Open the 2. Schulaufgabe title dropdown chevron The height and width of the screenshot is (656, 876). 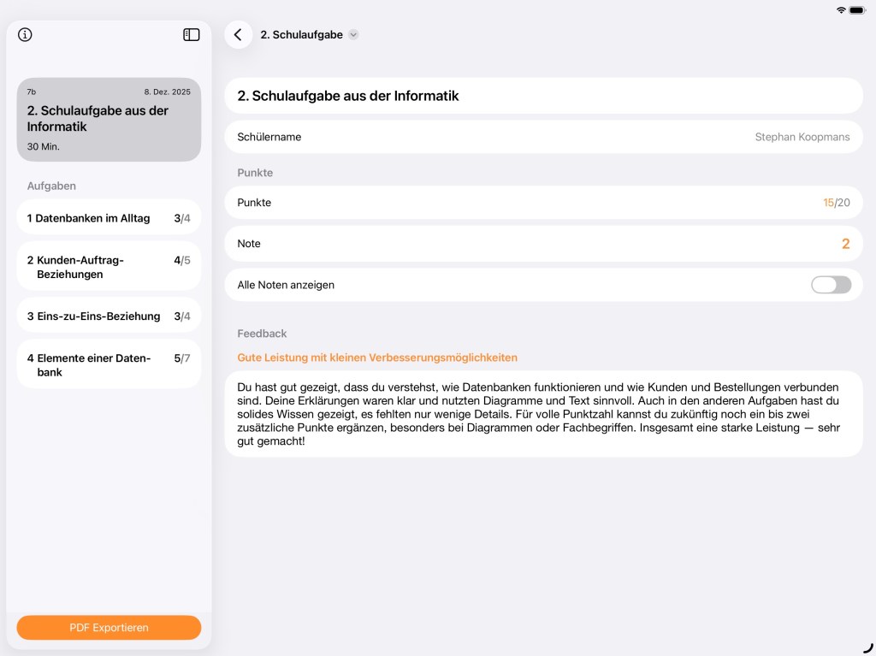tap(353, 35)
